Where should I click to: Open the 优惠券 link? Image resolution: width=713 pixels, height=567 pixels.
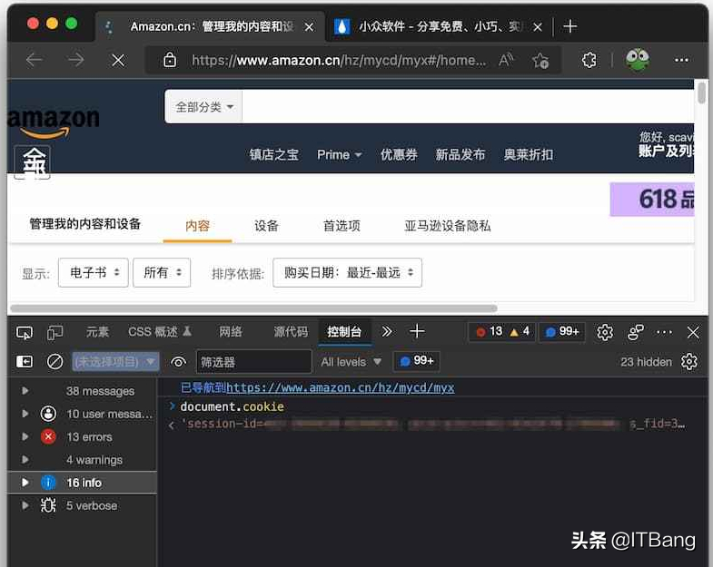(x=399, y=155)
